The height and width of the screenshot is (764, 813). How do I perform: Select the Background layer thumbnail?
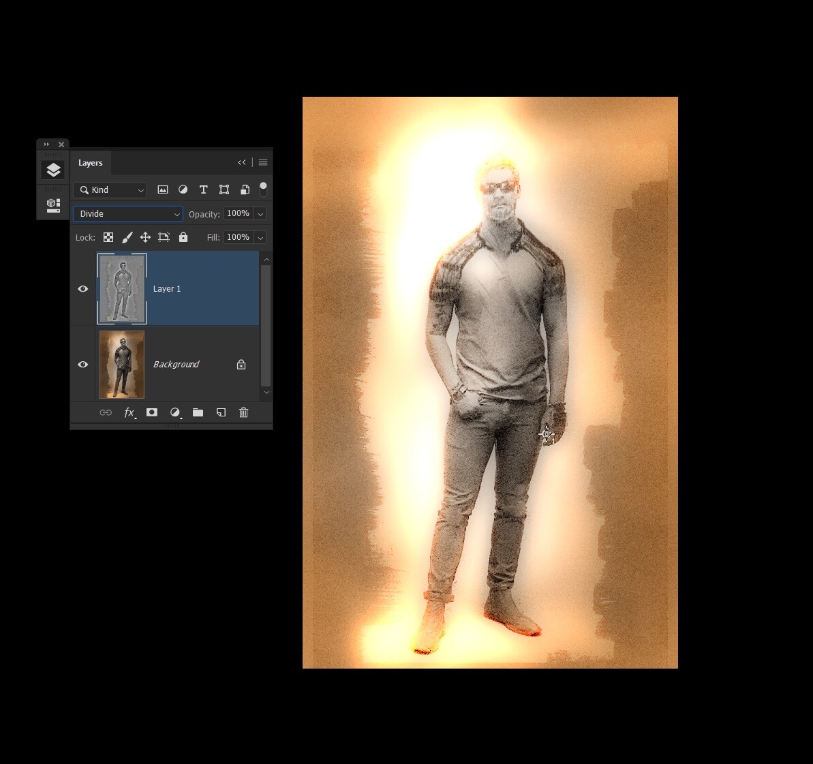(122, 365)
